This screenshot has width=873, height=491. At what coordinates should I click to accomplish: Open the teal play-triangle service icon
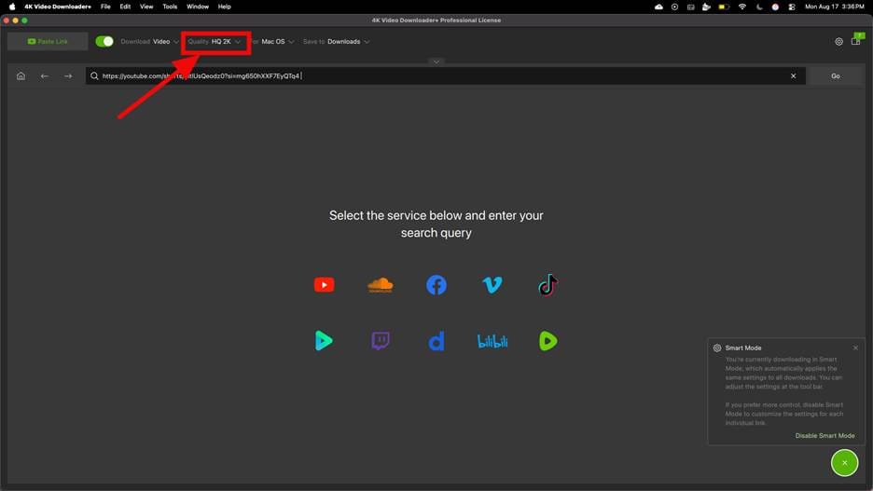pos(324,340)
